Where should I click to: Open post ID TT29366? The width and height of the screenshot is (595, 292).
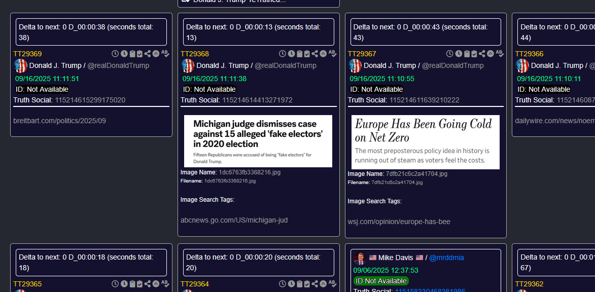tap(530, 54)
